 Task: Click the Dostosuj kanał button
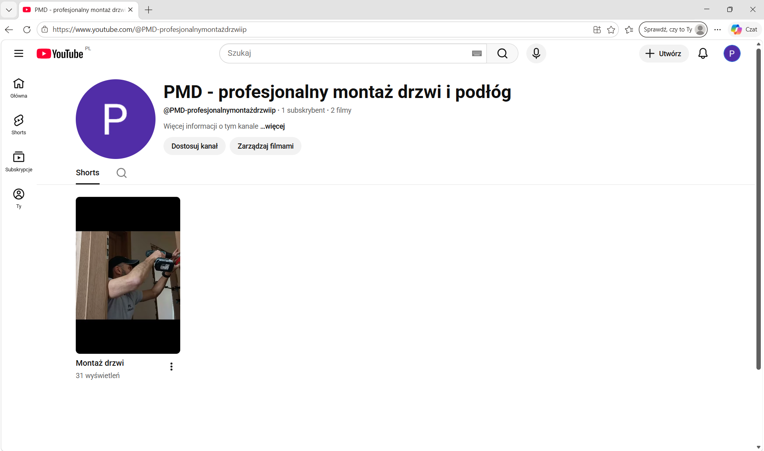(195, 146)
